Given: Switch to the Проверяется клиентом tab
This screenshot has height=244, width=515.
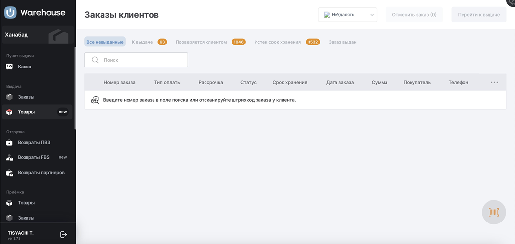Looking at the screenshot, I should pos(201,42).
